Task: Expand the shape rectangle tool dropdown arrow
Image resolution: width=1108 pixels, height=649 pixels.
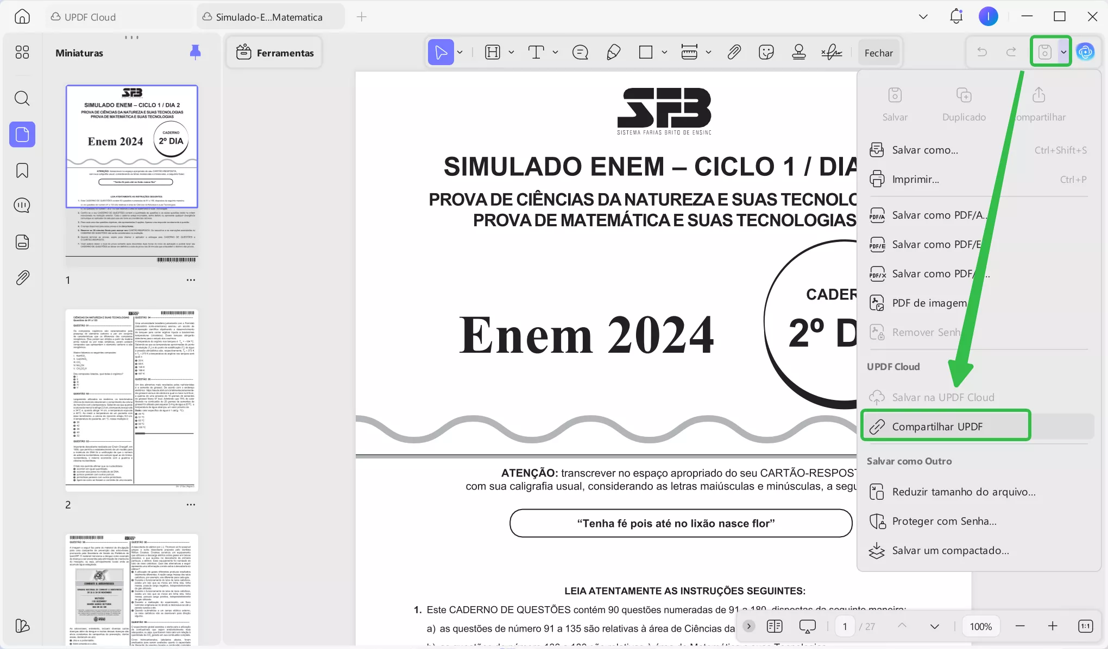Action: (664, 53)
